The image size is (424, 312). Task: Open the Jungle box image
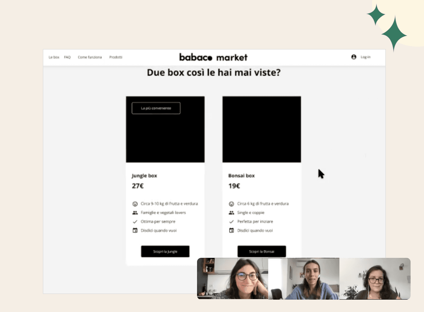(x=165, y=129)
